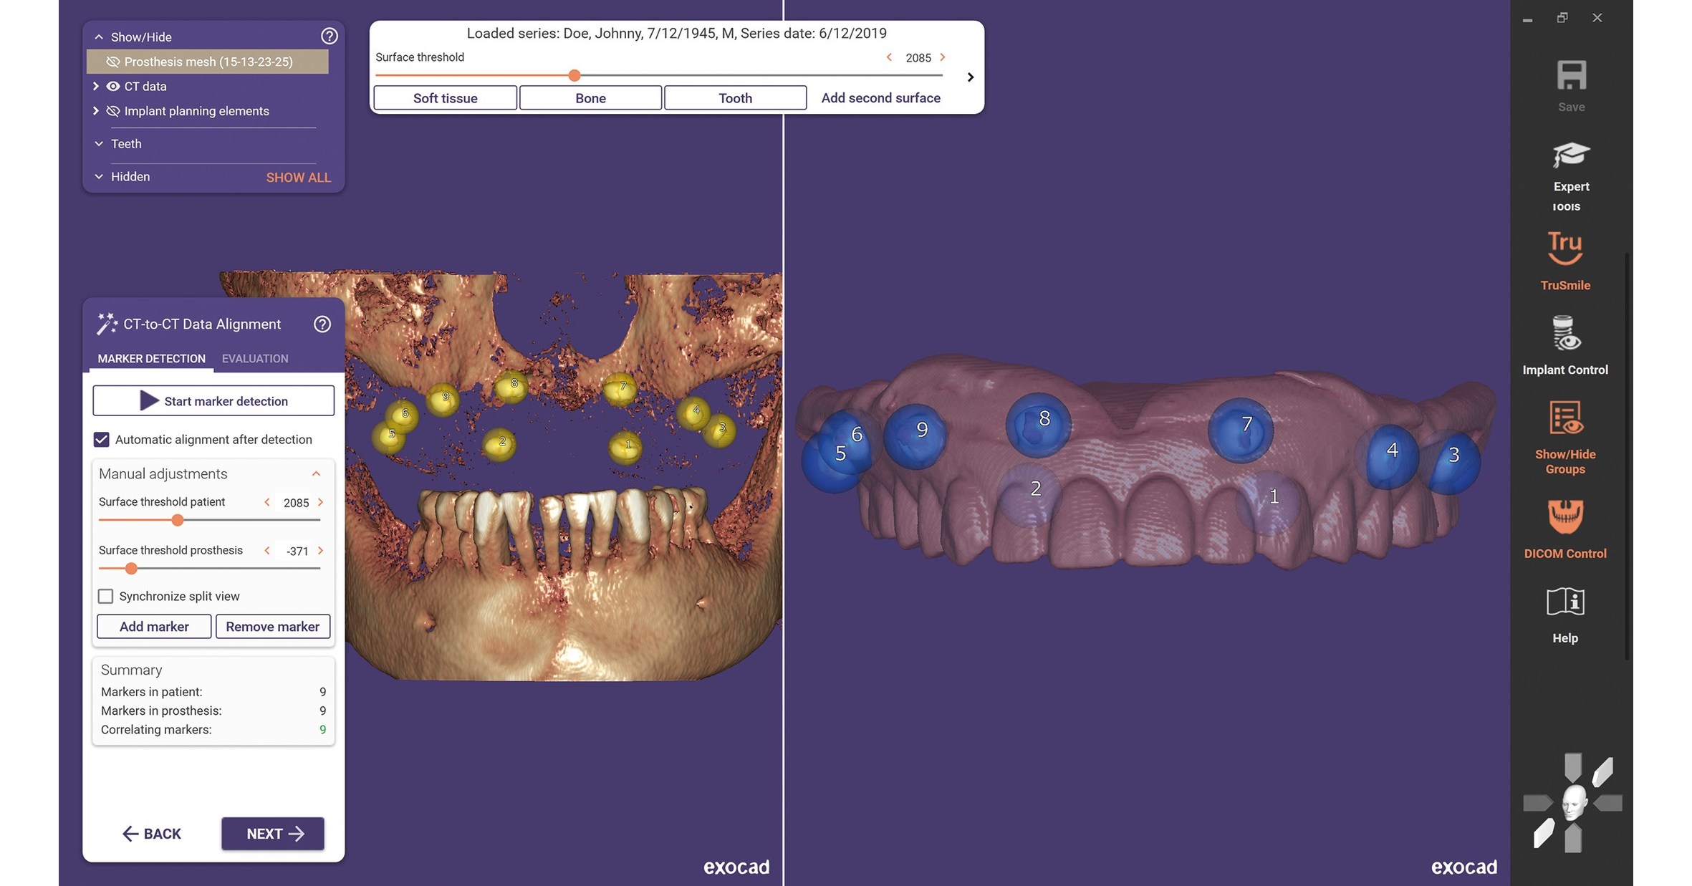
Task: Click the Save icon in the sidebar
Action: pyautogui.click(x=1571, y=74)
